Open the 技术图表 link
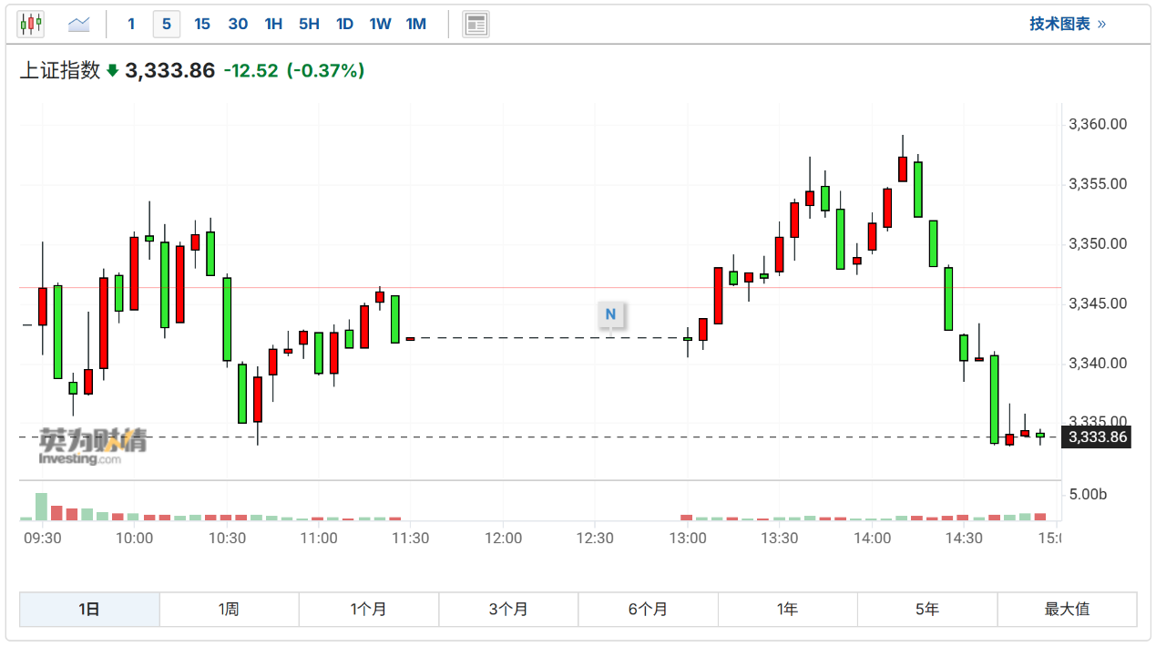 (x=1068, y=24)
